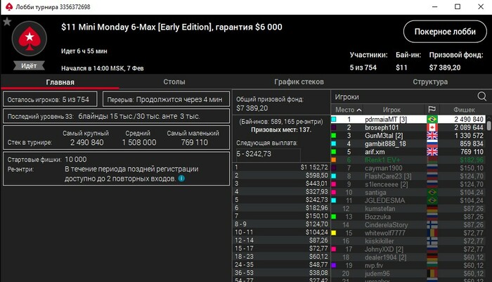Click the Идёт status badge

click(29, 65)
